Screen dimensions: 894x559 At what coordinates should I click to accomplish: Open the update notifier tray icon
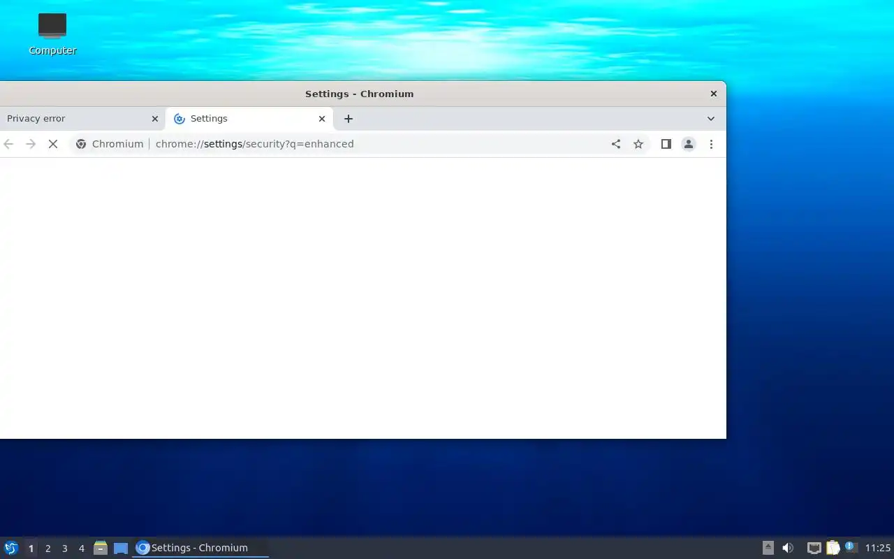point(851,547)
